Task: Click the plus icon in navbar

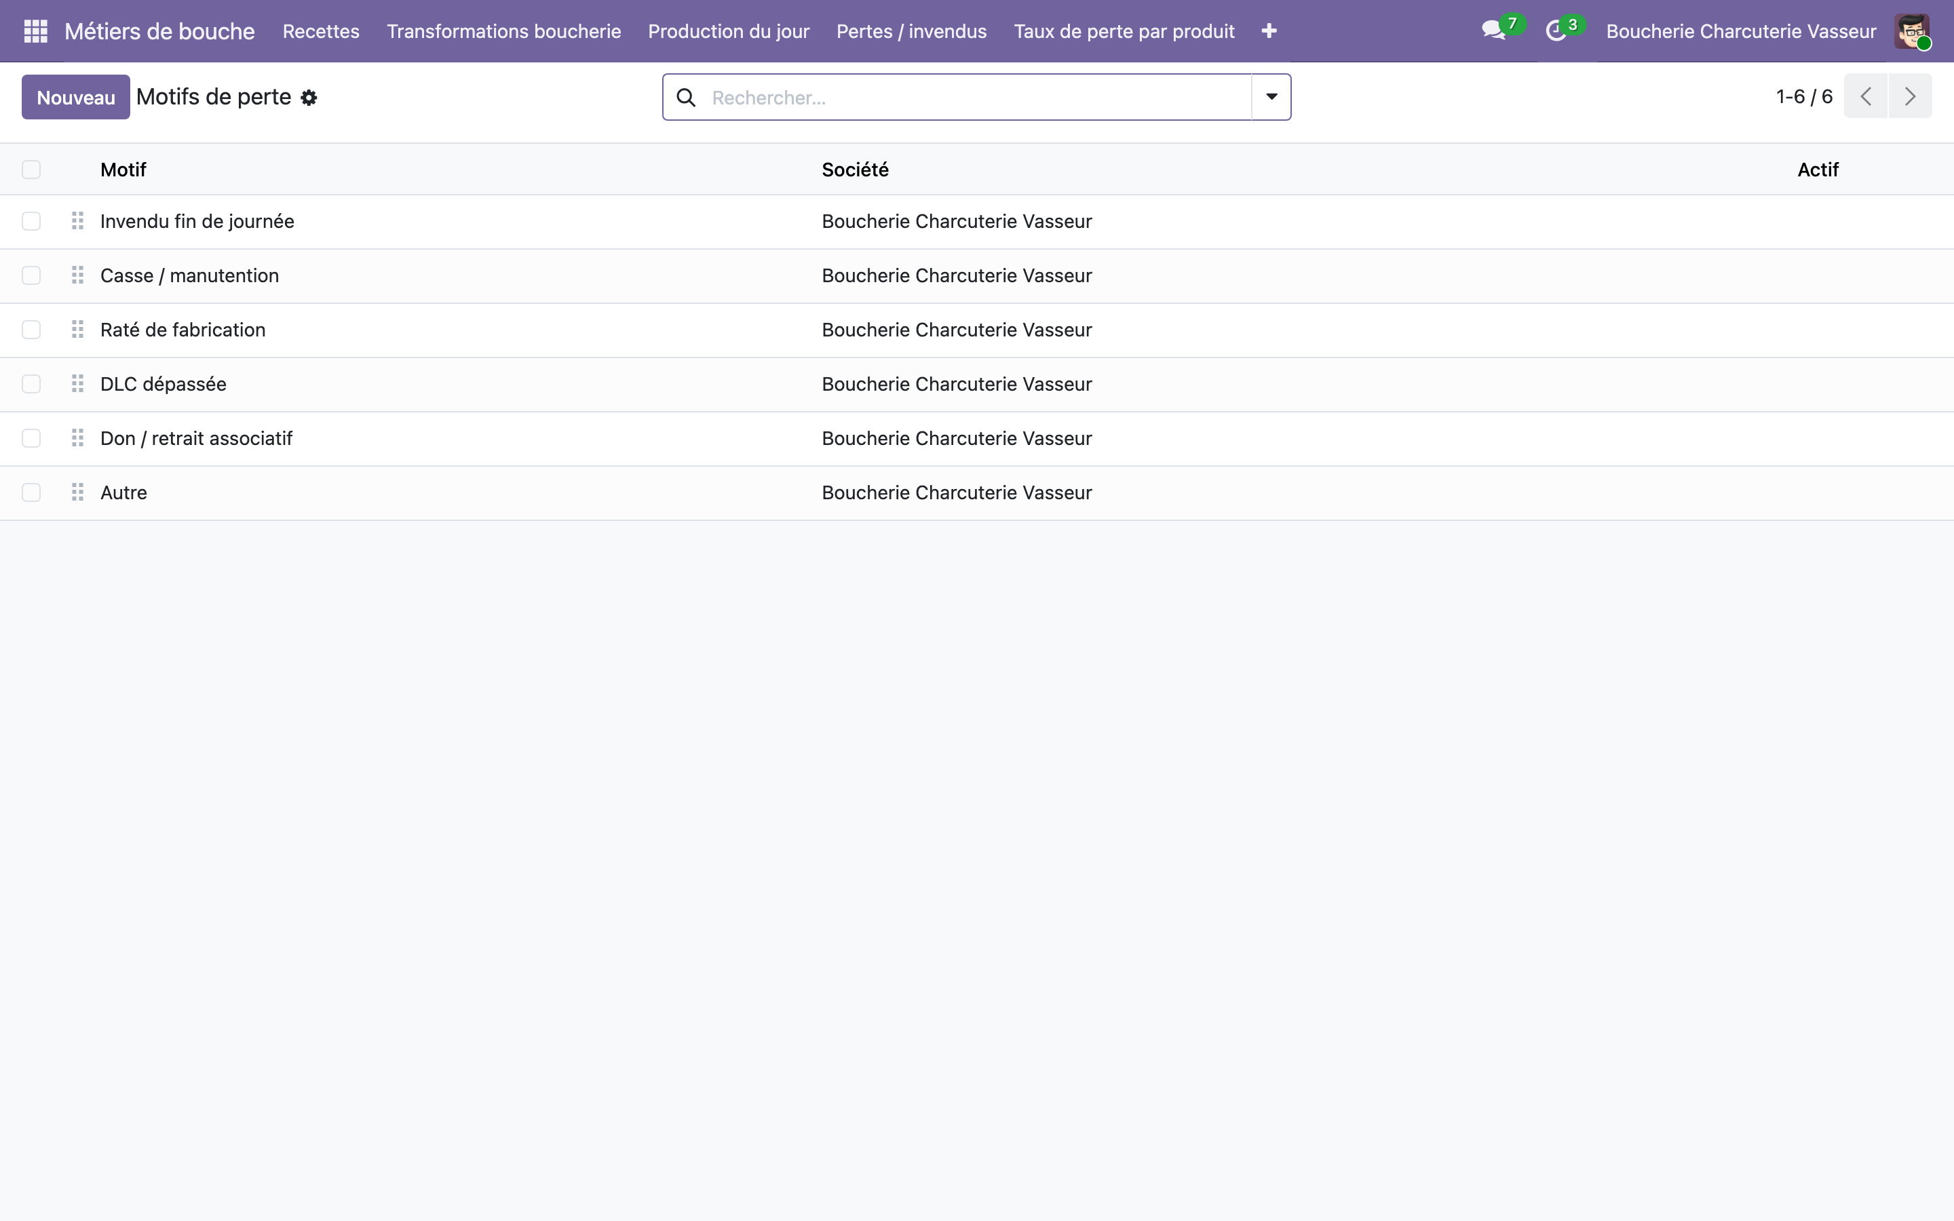Action: pyautogui.click(x=1269, y=31)
